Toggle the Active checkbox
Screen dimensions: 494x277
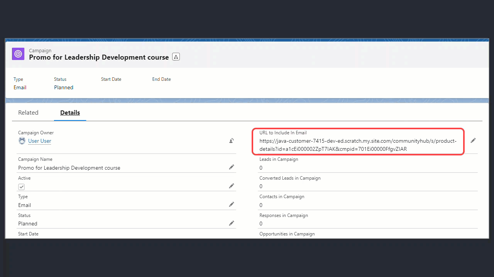pyautogui.click(x=22, y=187)
